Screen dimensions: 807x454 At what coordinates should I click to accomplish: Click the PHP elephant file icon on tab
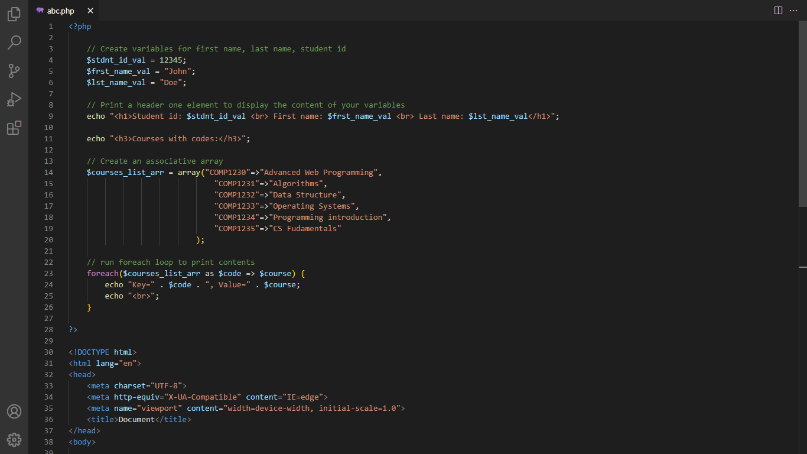click(x=40, y=11)
